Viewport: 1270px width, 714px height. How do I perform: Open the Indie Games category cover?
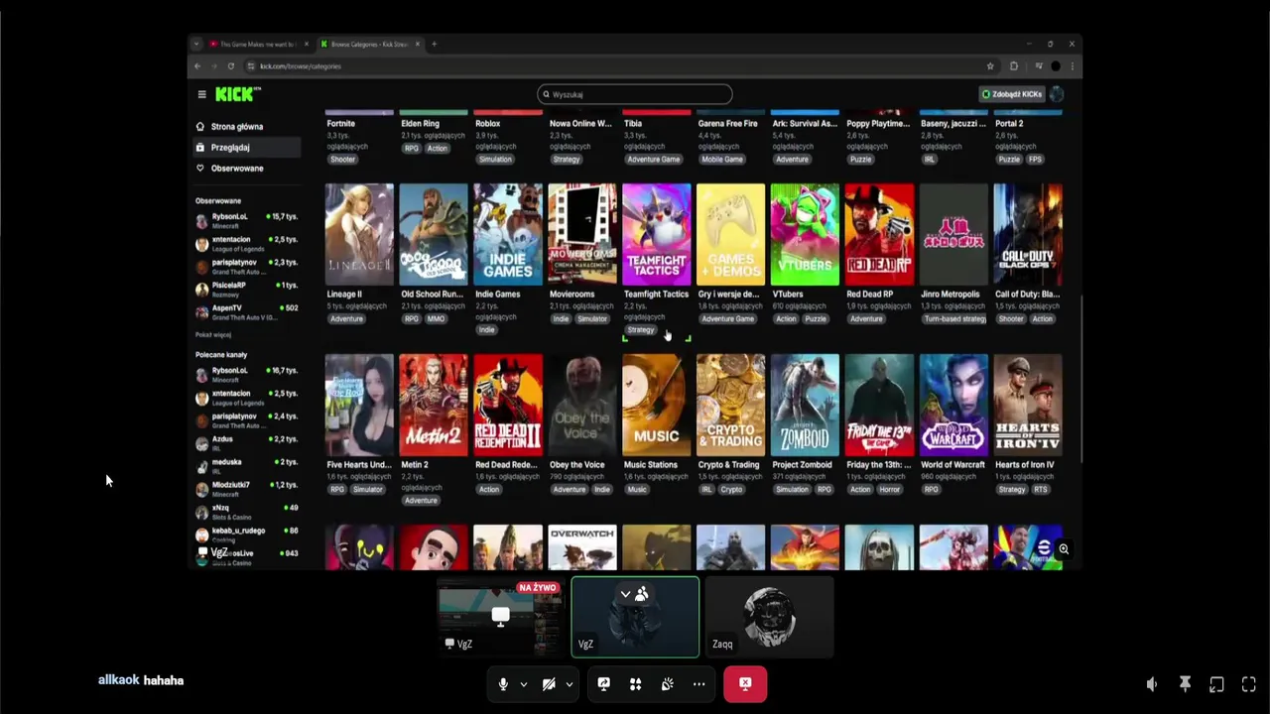coord(508,234)
